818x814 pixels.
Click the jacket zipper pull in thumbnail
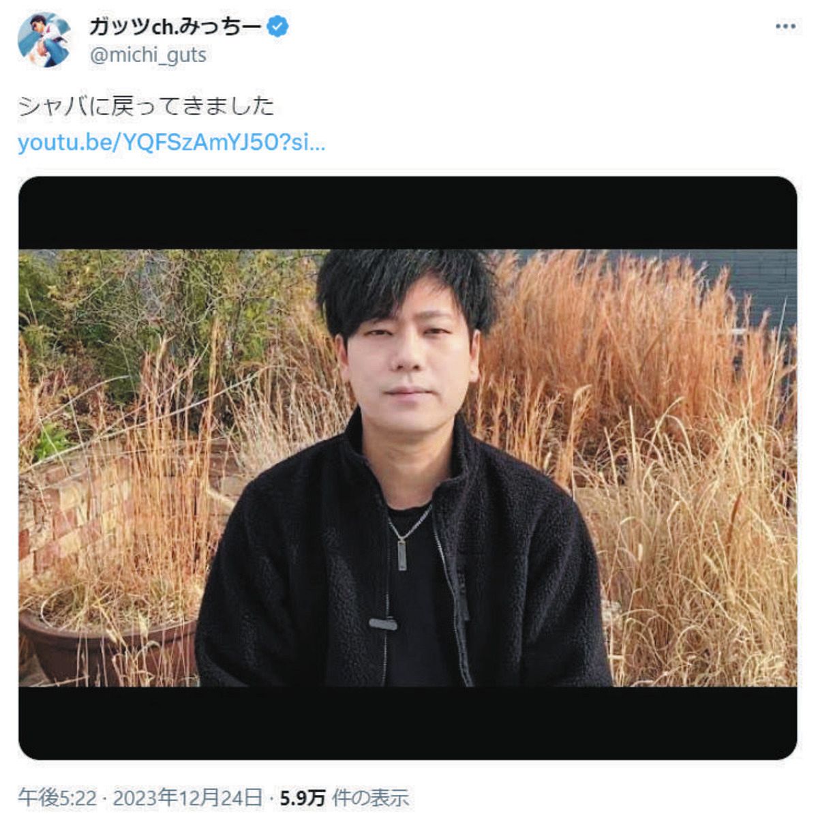click(x=383, y=623)
